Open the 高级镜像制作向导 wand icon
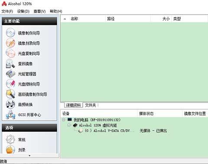 click(x=10, y=94)
